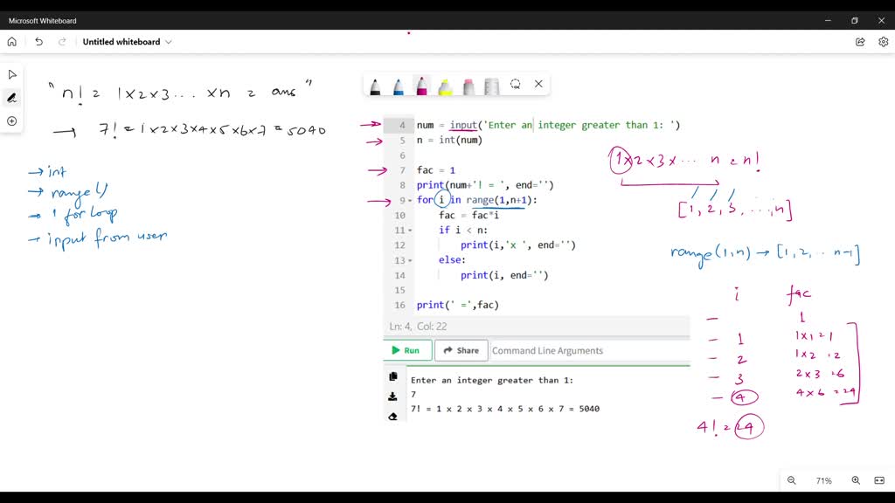895x503 pixels.
Task: Pick the magenta pen
Action: [422, 86]
